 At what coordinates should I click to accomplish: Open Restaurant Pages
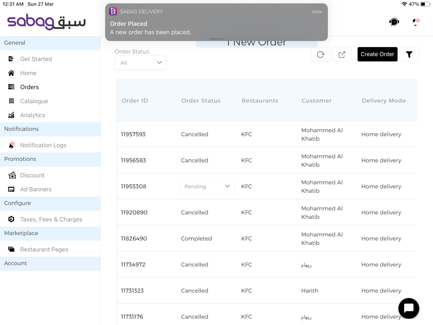point(44,250)
